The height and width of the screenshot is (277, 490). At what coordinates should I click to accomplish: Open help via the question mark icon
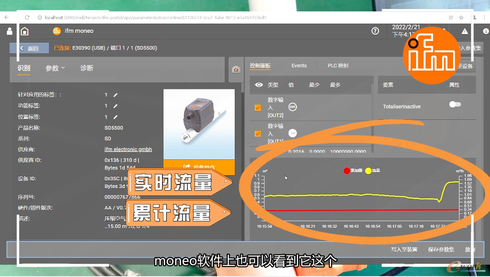click(375, 31)
